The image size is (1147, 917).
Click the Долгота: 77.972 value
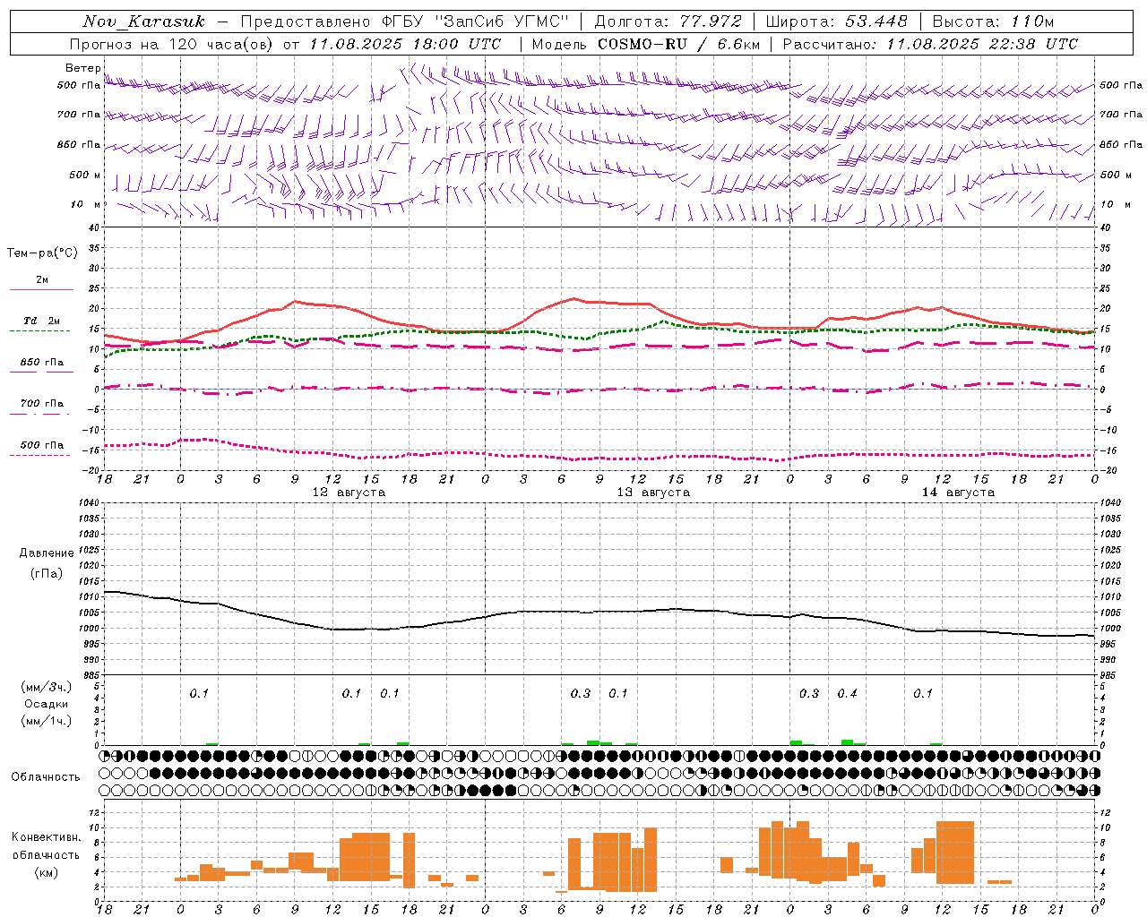point(668,21)
